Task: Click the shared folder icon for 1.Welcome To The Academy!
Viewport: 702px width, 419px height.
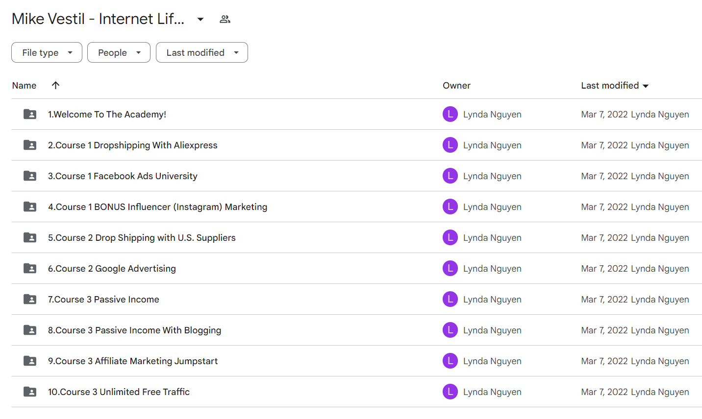Action: pos(30,114)
